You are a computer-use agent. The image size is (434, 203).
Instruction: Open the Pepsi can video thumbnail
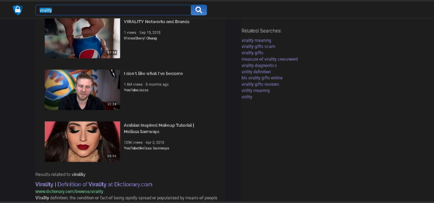[83, 38]
